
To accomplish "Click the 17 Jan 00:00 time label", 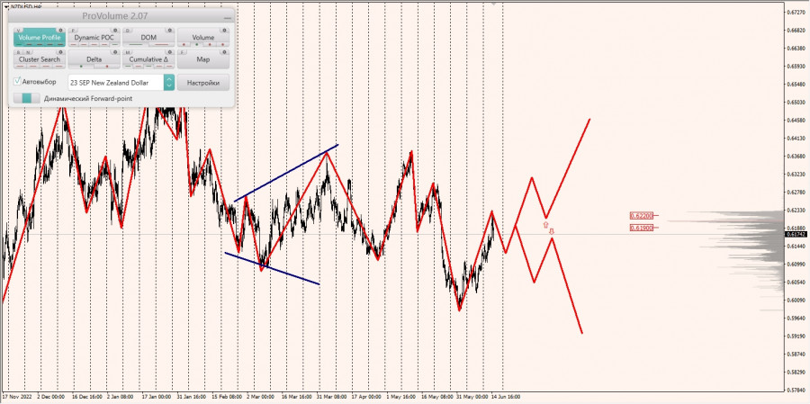I will pos(157,397).
